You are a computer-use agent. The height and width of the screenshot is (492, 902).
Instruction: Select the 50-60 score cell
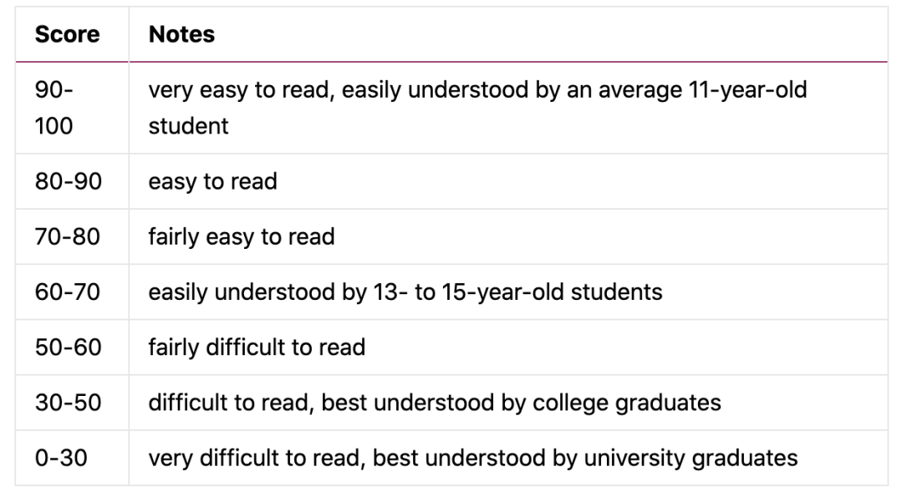click(x=68, y=347)
